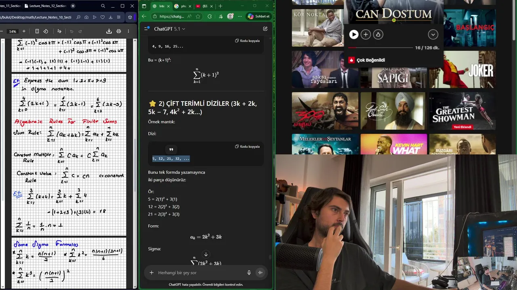Start a new chat with the edit icon
Viewport: 517px width, 290px height.
(265, 29)
